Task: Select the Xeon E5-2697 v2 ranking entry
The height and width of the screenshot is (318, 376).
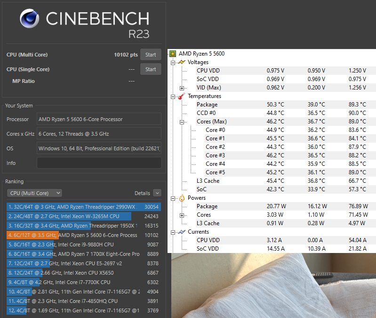Action: (x=84, y=263)
